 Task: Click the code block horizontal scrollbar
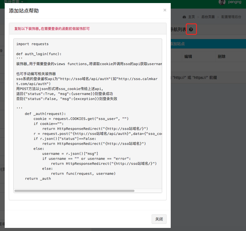pyautogui.click(x=74, y=191)
